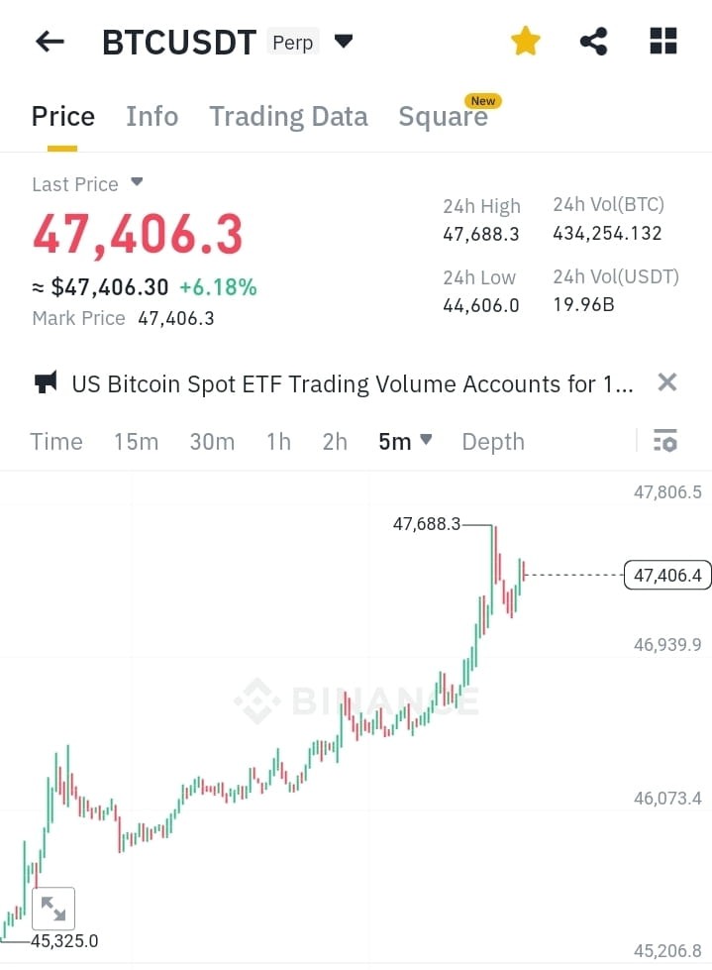Expand the Last Price dropdown arrow
The width and height of the screenshot is (712, 970).
tap(136, 182)
